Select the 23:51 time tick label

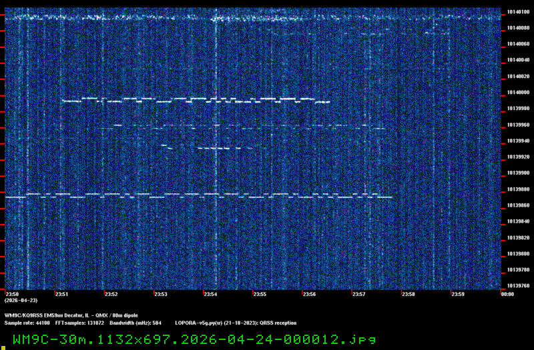61,294
